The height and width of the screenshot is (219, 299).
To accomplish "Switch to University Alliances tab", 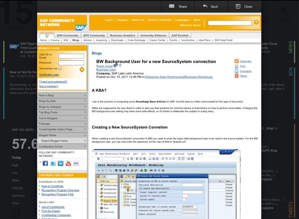I will coord(153,36).
